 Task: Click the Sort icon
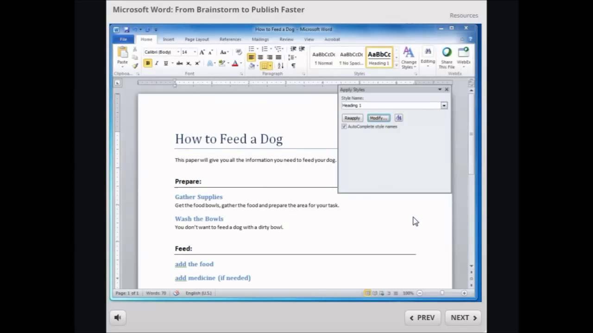tap(281, 66)
